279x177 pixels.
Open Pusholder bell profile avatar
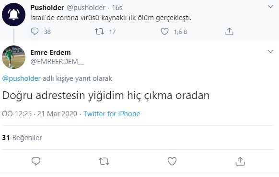14,14
